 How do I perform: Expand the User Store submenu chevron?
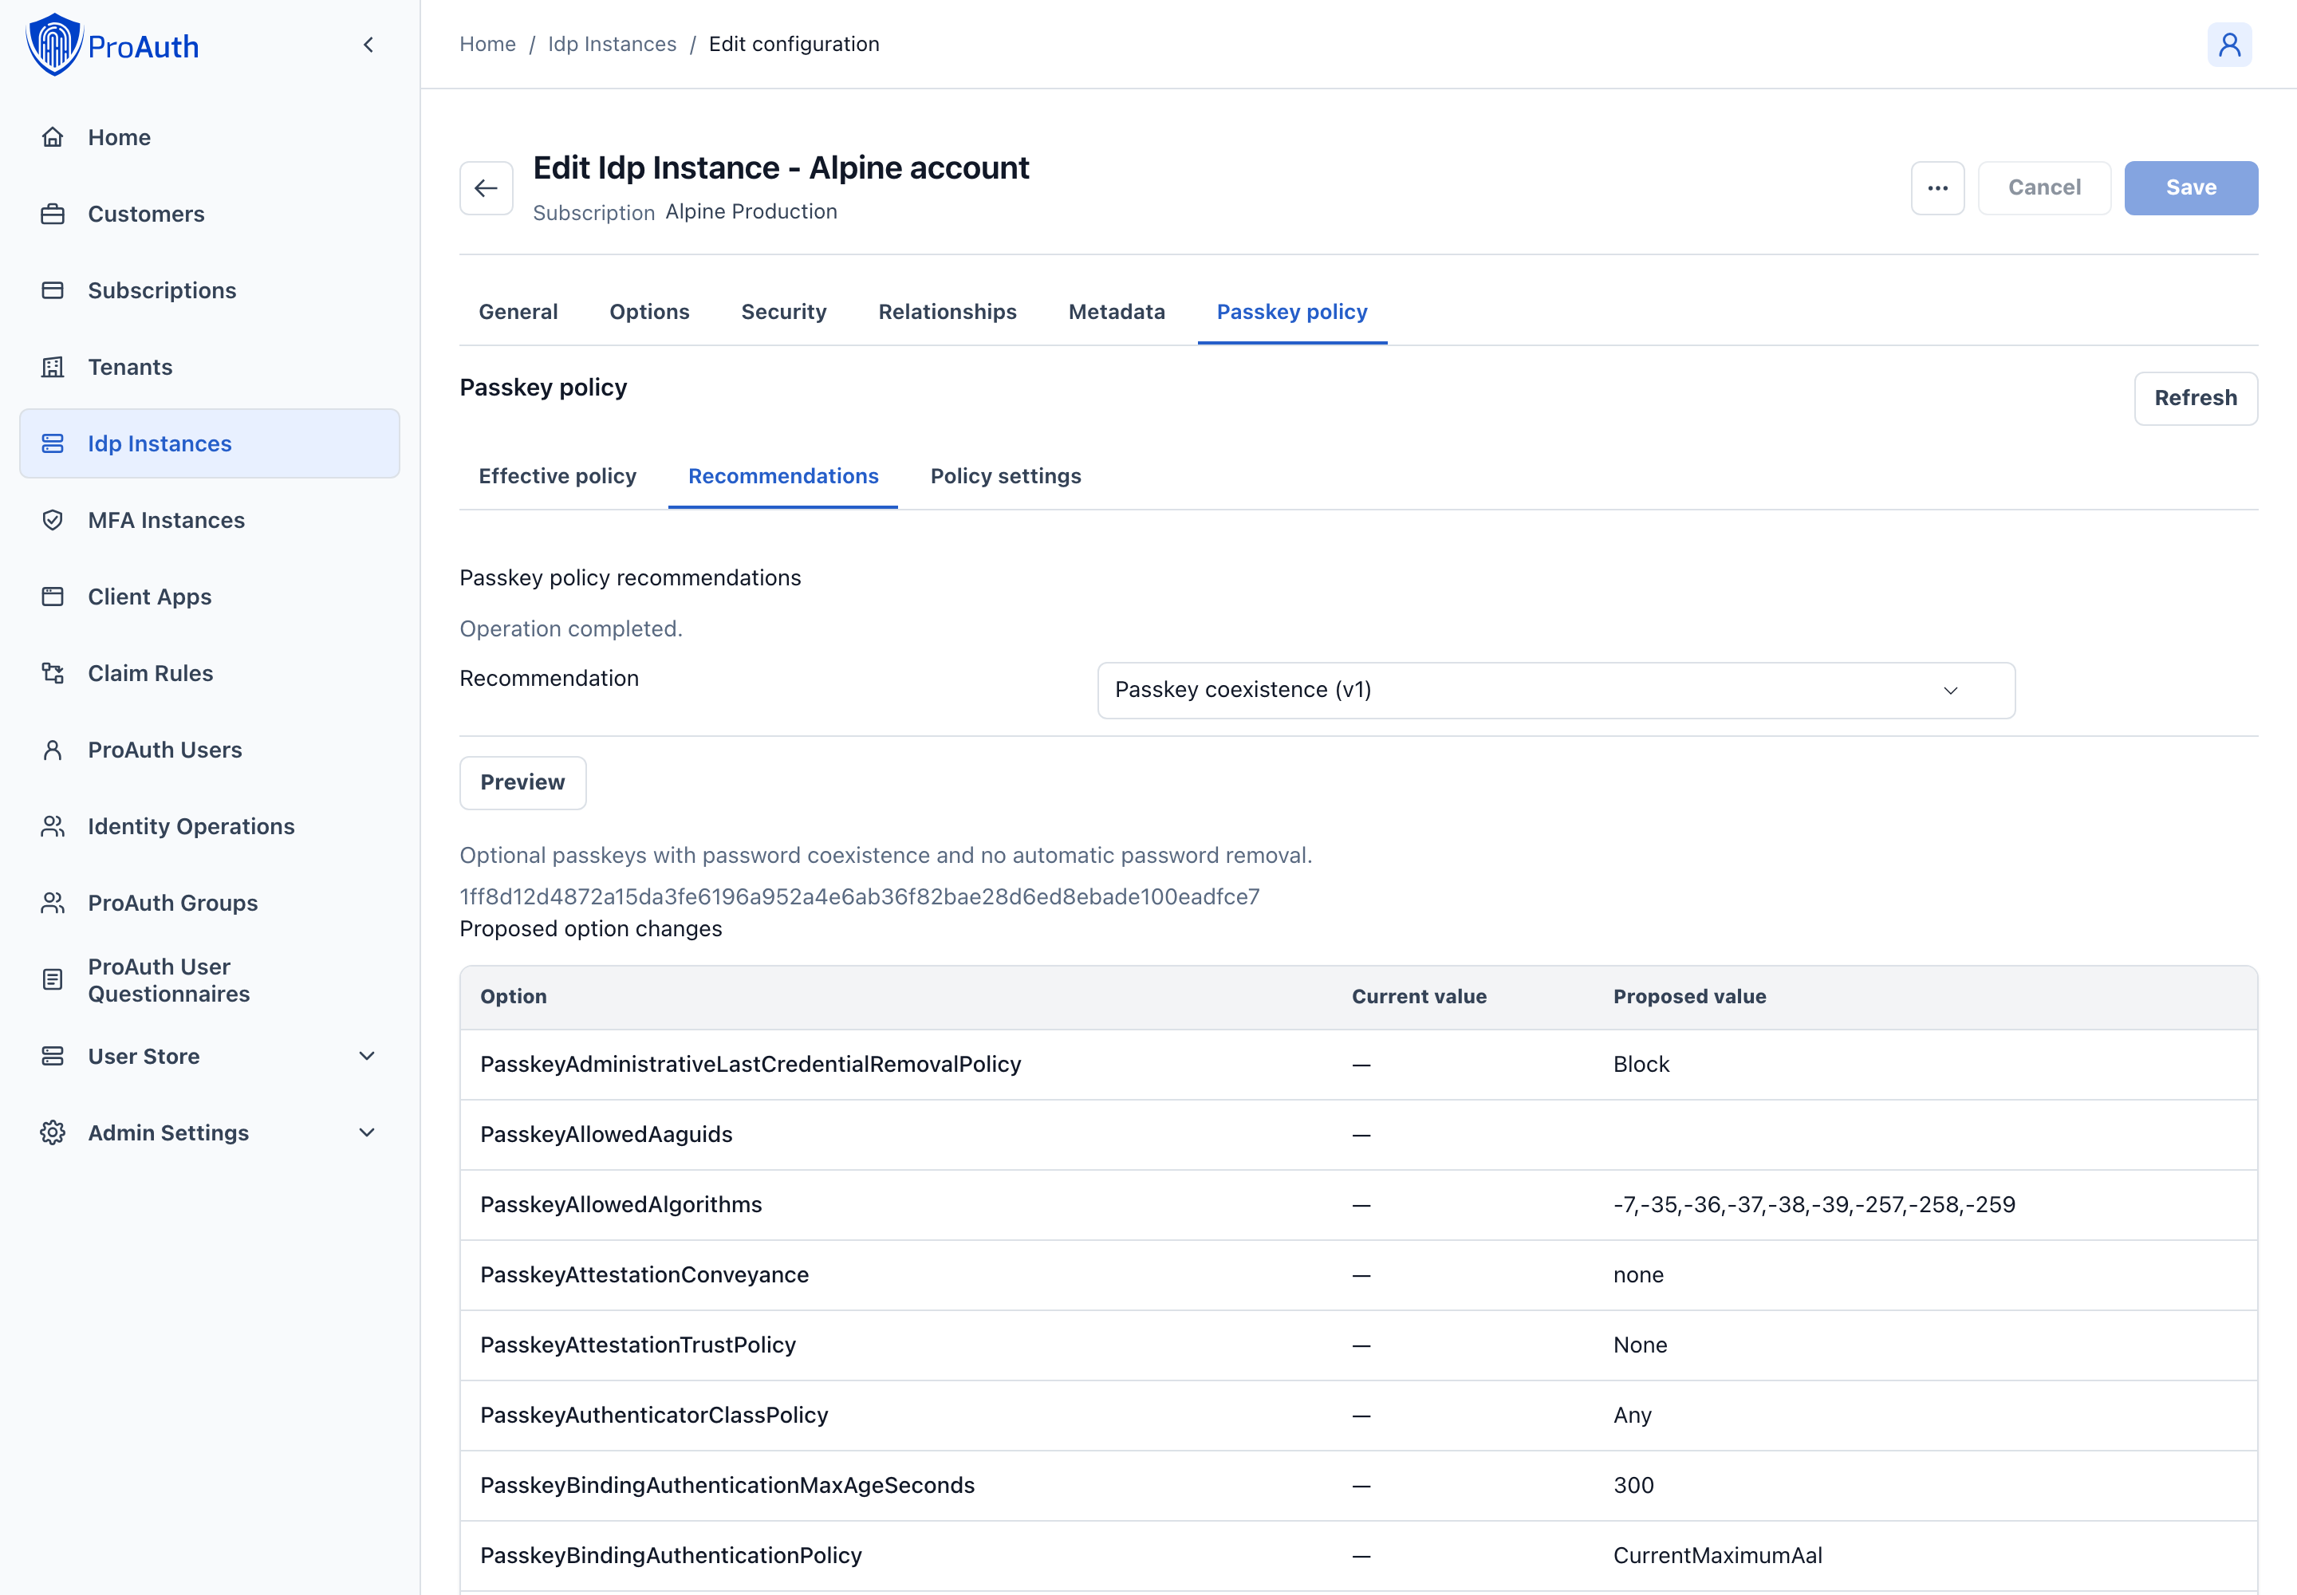367,1057
